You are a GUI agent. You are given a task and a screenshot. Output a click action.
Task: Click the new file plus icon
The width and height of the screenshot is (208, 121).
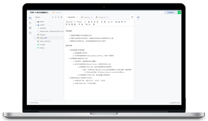tap(55, 17)
